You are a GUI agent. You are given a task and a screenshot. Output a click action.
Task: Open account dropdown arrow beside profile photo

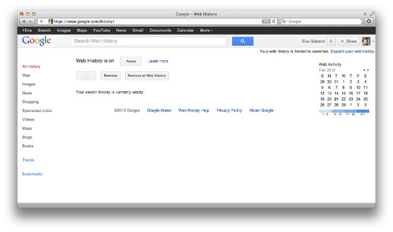click(x=374, y=41)
